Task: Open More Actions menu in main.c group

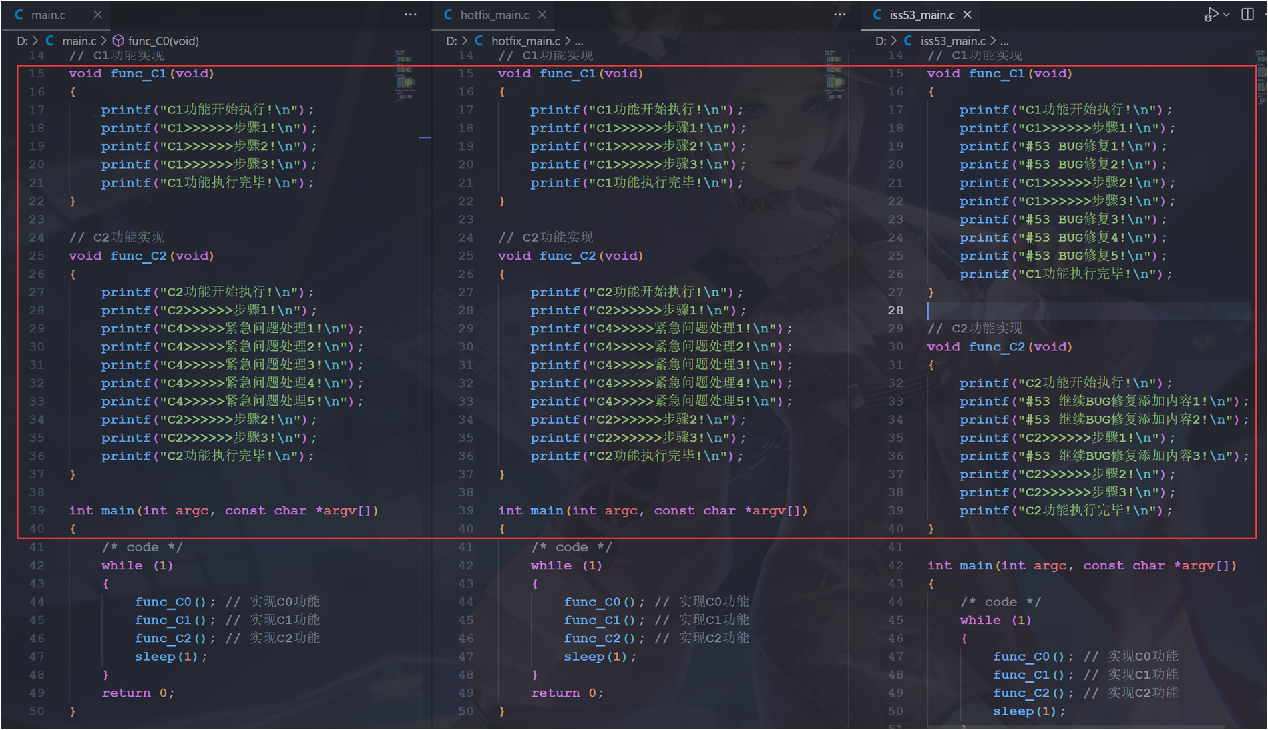Action: (411, 15)
